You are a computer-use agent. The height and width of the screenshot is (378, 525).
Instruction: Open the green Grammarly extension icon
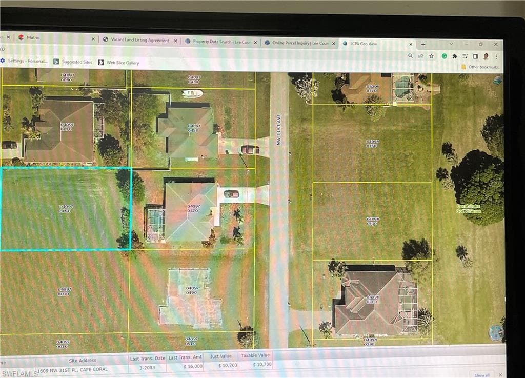[445, 56]
